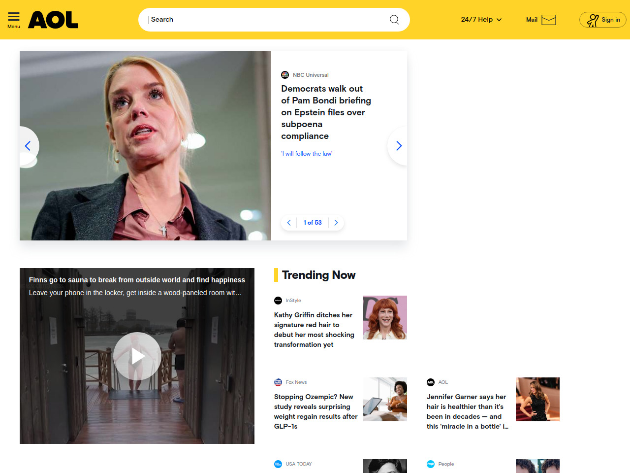Advance carousel with large right arrow
Screen dimensions: 630x473
pyautogui.click(x=399, y=146)
